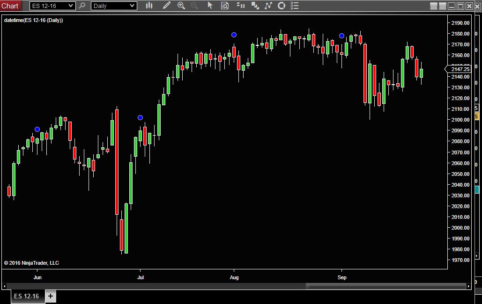Click the 2190.00 price axis label
Viewport: 482px width, 304px height.
coord(460,23)
